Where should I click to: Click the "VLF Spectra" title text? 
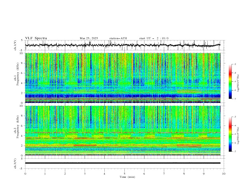36,38
